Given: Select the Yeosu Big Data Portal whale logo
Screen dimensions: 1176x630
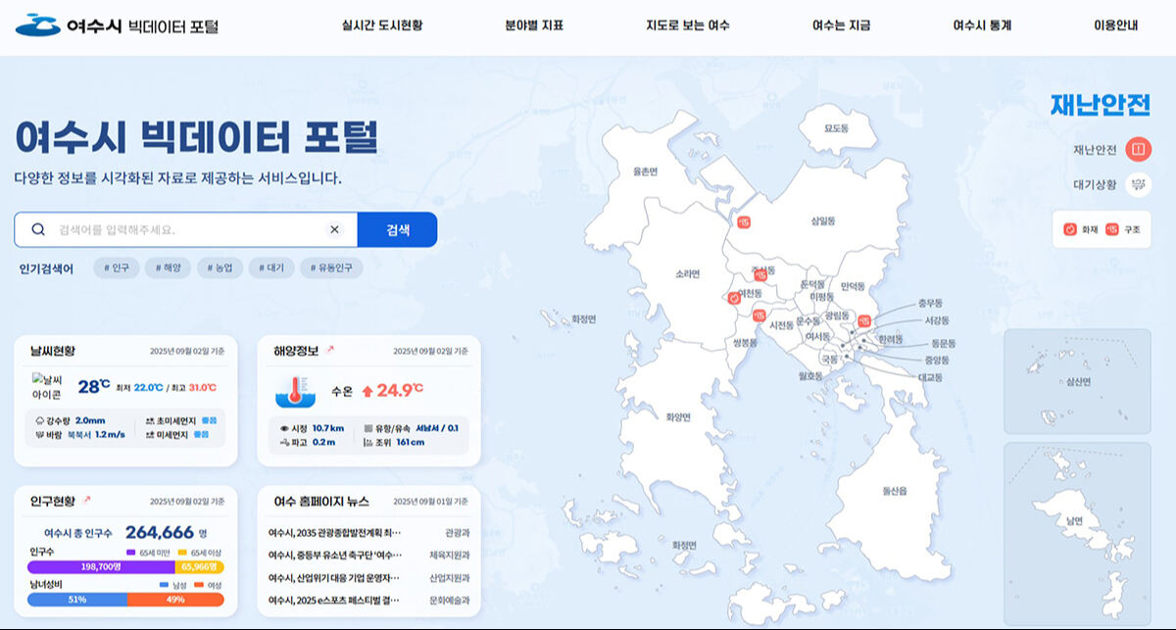Looking at the screenshot, I should point(35,25).
